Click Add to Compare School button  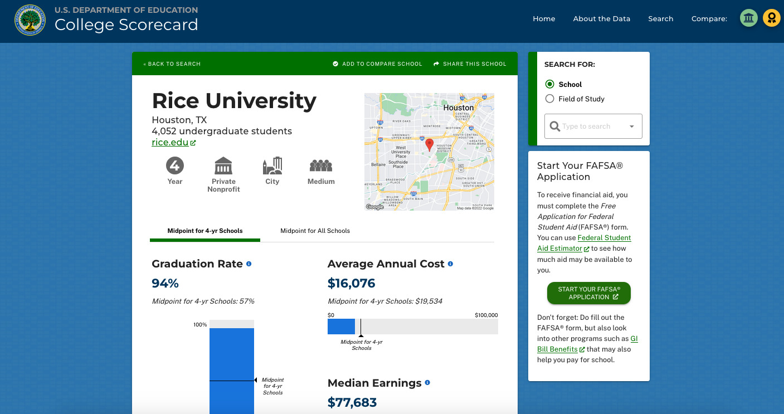(x=377, y=64)
